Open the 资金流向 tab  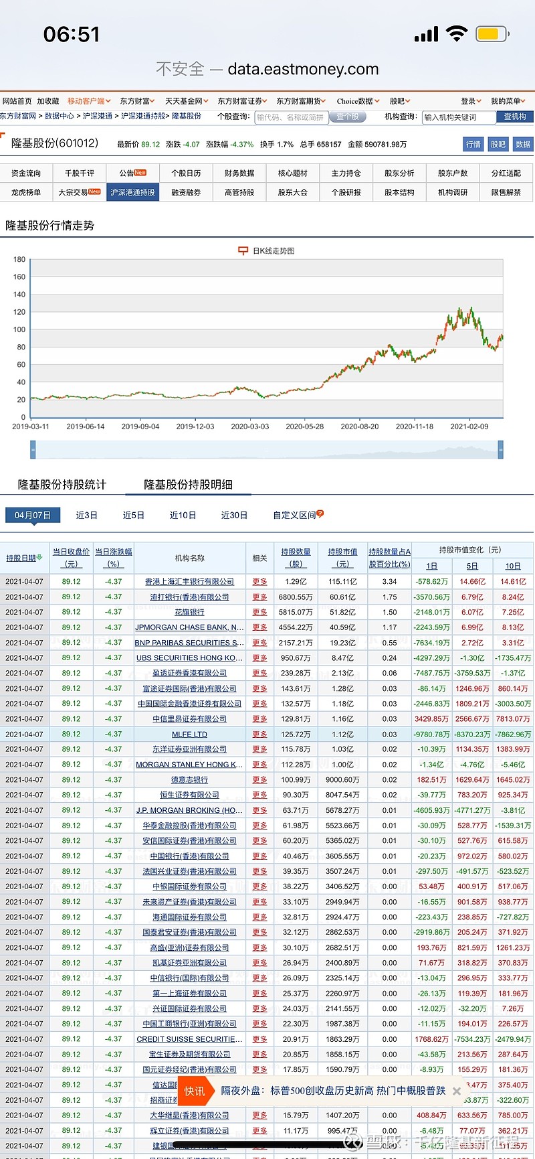26,173
